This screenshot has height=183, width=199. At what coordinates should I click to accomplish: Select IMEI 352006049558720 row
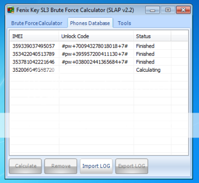pyautogui.click(x=99, y=70)
